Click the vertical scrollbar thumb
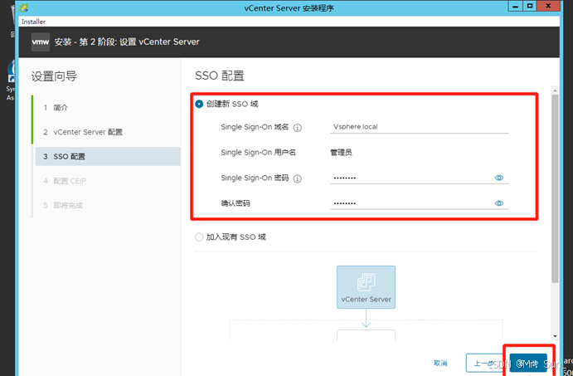The image size is (573, 376). click(x=555, y=188)
